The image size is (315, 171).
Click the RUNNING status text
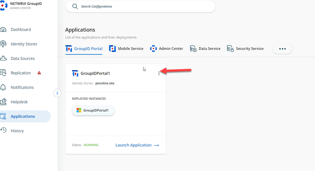pyautogui.click(x=91, y=145)
